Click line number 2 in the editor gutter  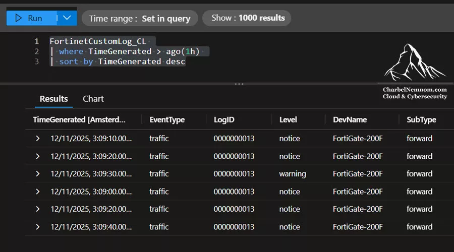pyautogui.click(x=36, y=51)
